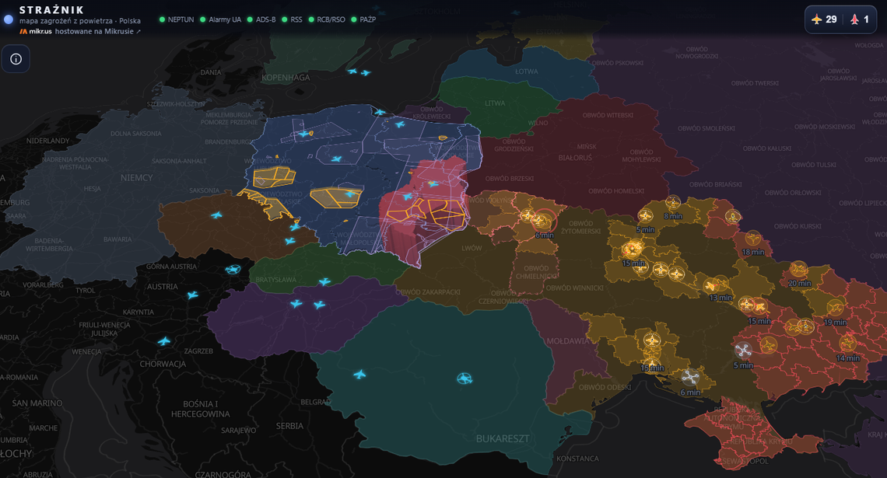Image resolution: width=887 pixels, height=478 pixels.
Task: Click the BUKARESZT map label
Action: 503,439
